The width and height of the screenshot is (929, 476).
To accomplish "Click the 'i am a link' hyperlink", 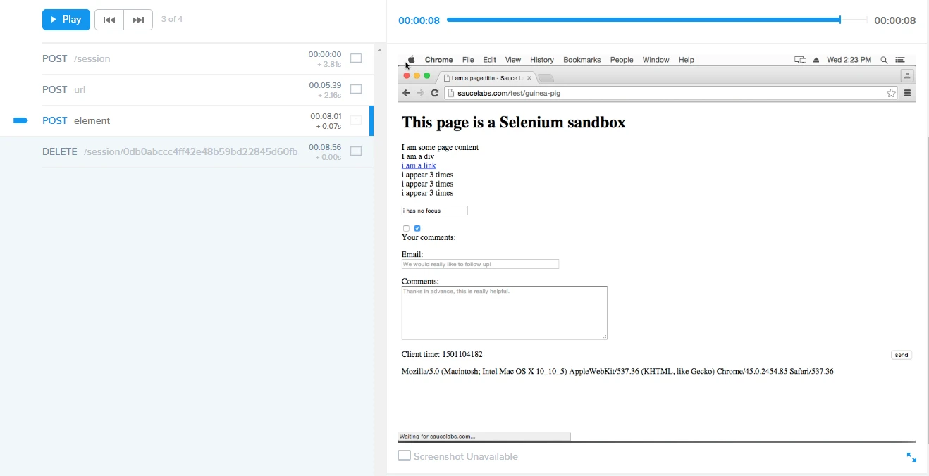I will (x=419, y=165).
